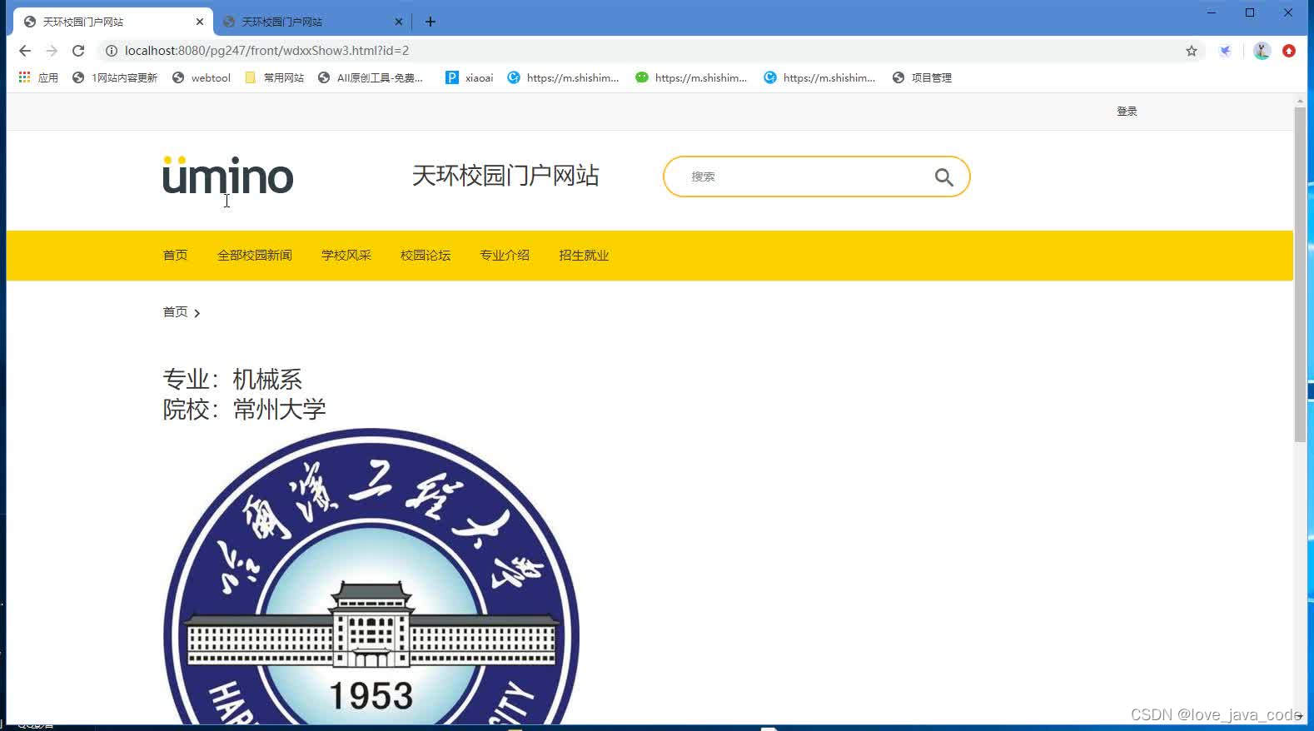The width and height of the screenshot is (1314, 731).
Task: Open 学校风采 menu item
Action: coord(346,256)
